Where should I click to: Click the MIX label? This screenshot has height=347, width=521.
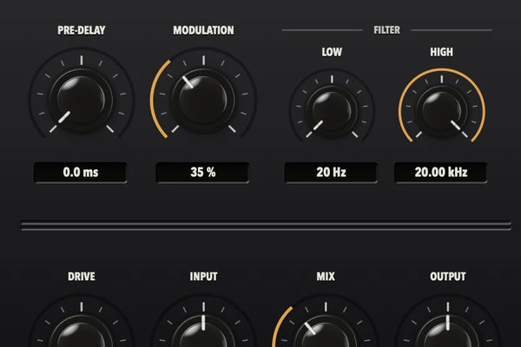[x=326, y=276]
